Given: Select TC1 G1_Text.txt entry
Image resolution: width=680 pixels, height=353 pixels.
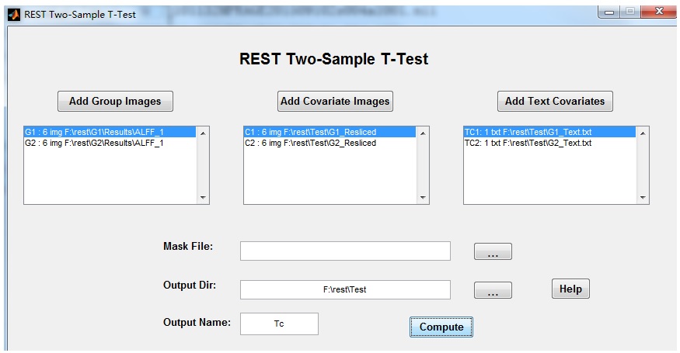Looking at the screenshot, I should pos(550,132).
